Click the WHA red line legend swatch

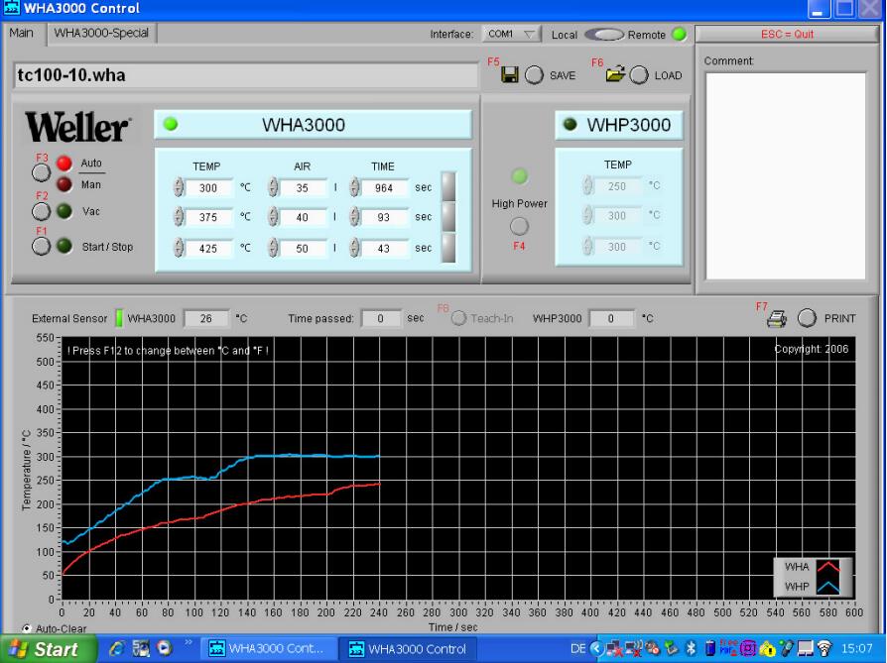tap(827, 567)
